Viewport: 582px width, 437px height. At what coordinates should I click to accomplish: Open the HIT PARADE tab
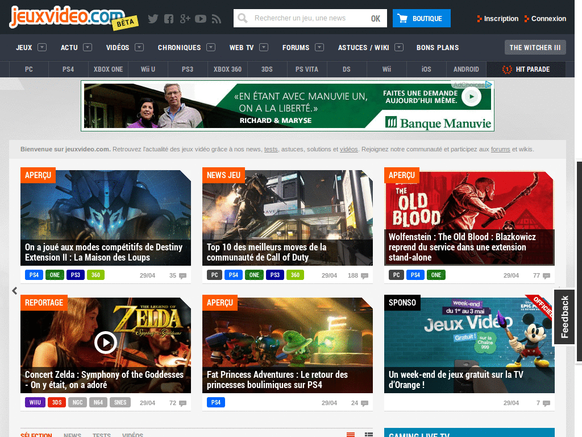526,69
